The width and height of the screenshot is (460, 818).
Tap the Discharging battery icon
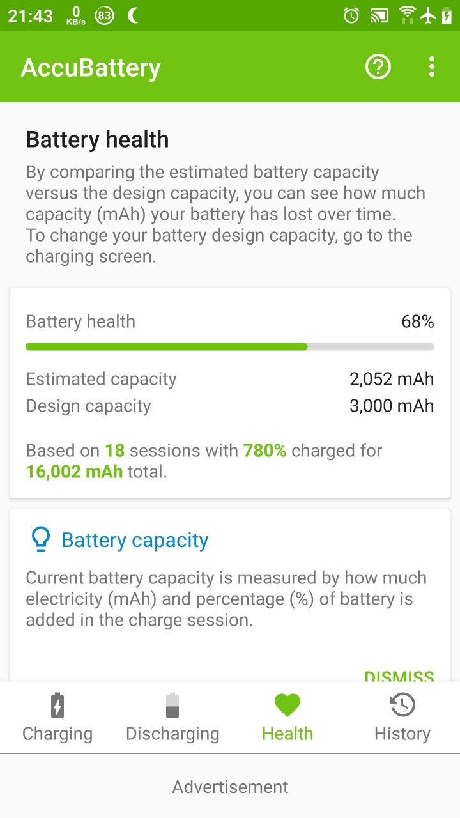click(x=172, y=706)
